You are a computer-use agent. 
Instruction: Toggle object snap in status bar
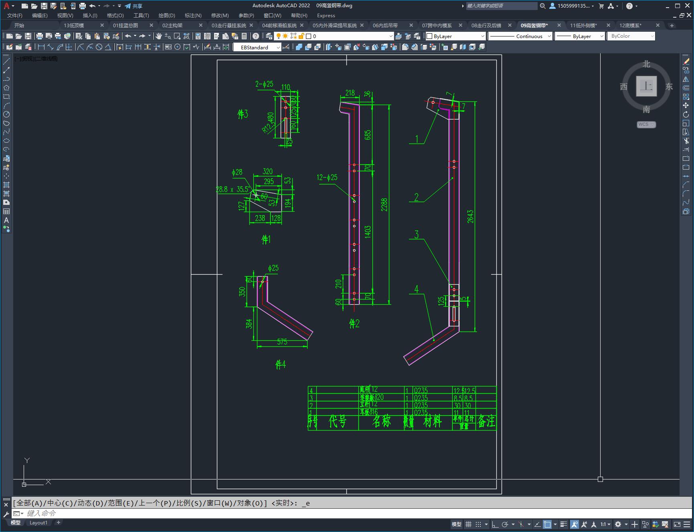point(547,524)
